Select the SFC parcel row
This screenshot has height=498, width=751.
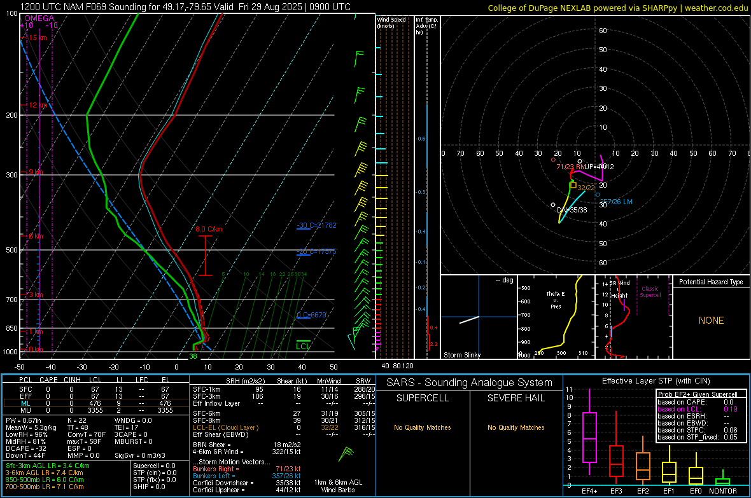tap(96, 389)
